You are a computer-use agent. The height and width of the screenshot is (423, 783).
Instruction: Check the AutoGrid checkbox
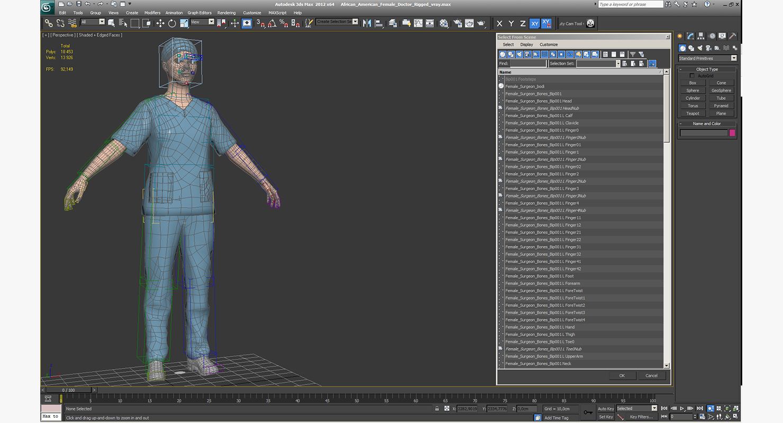point(692,76)
